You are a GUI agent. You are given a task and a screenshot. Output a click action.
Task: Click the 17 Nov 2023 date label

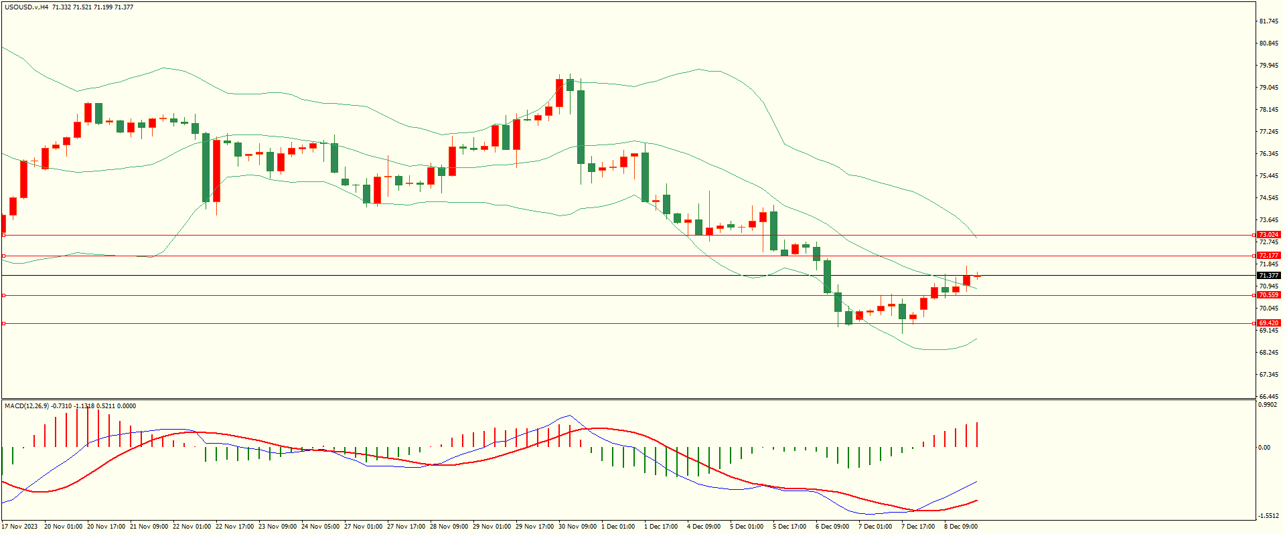coord(20,527)
